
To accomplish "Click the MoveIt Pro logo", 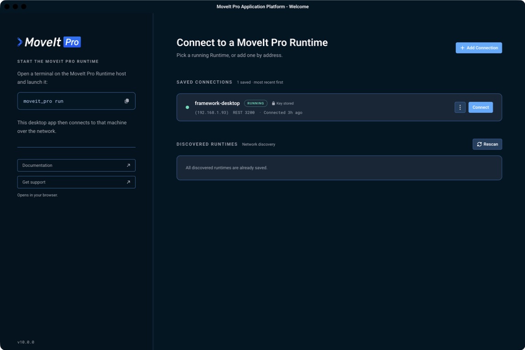I will (x=49, y=42).
